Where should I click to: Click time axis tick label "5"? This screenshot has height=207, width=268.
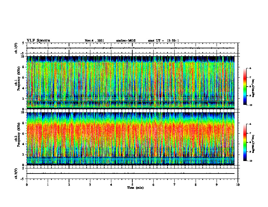(132, 185)
